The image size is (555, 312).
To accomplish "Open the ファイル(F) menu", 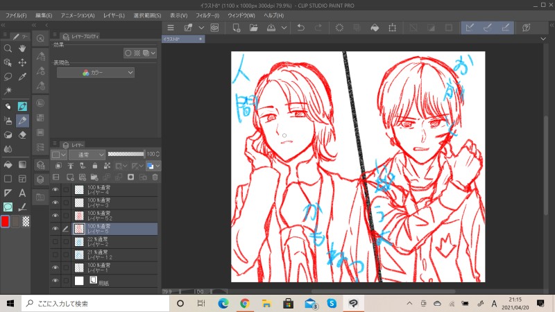I will (16, 15).
